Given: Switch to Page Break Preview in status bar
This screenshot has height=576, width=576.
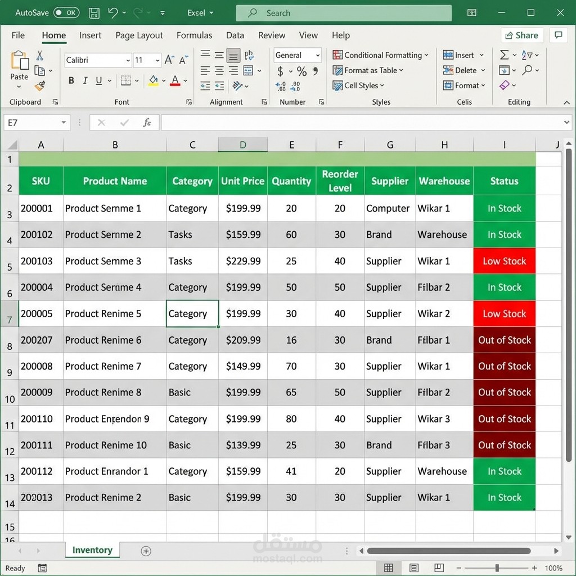Looking at the screenshot, I should pos(439,568).
